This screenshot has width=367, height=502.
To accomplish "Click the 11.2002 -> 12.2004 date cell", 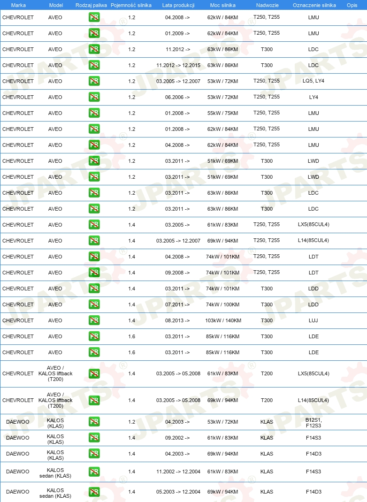I will (178, 472).
